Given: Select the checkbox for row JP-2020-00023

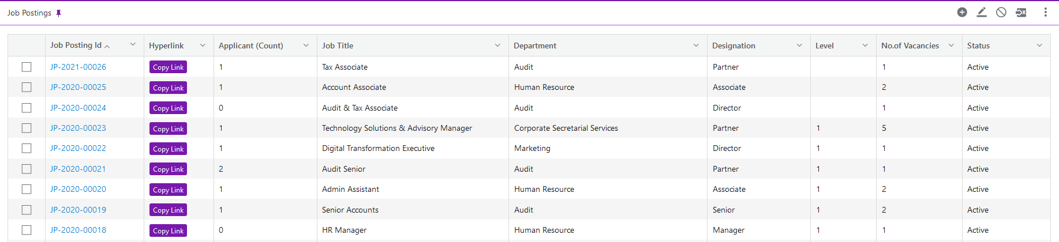Looking at the screenshot, I should (27, 128).
